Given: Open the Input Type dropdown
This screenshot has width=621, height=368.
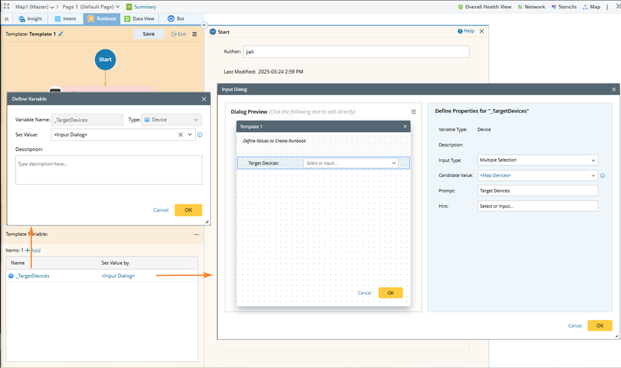Looking at the screenshot, I should [x=538, y=160].
